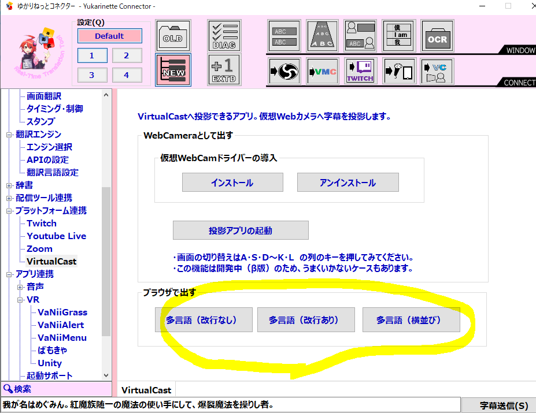Open 多言語（改行あり）in browser

306,320
